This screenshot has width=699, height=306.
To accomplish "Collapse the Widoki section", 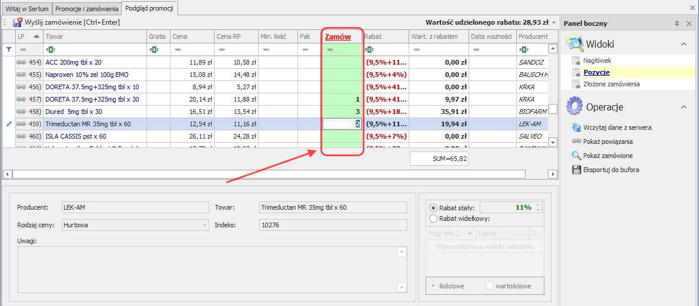I will click(684, 44).
